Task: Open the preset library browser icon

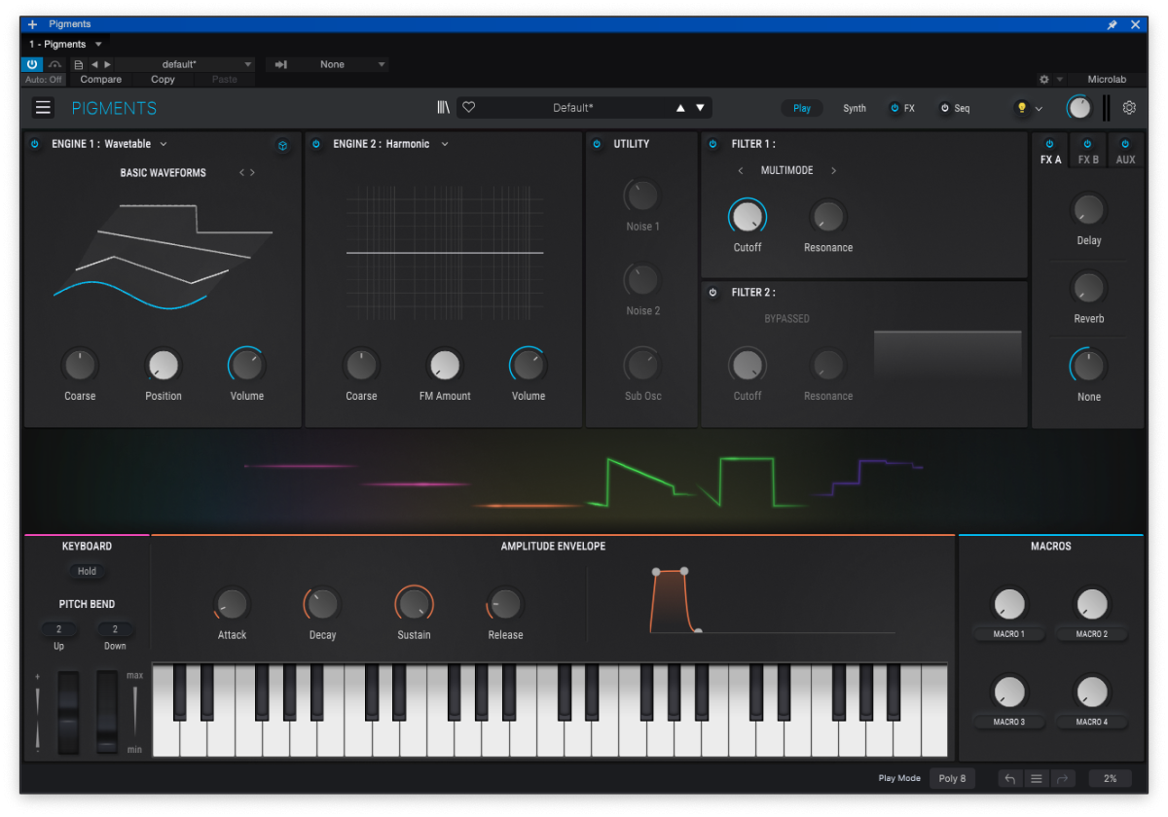Action: tap(443, 108)
